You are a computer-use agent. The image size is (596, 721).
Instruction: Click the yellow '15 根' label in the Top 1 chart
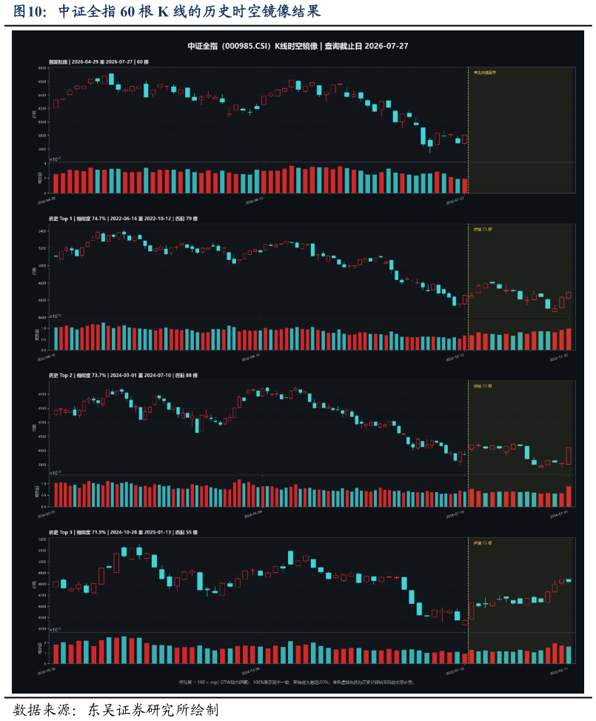[x=483, y=229]
